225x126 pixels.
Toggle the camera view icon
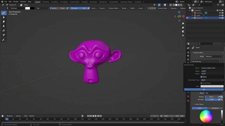183,31
